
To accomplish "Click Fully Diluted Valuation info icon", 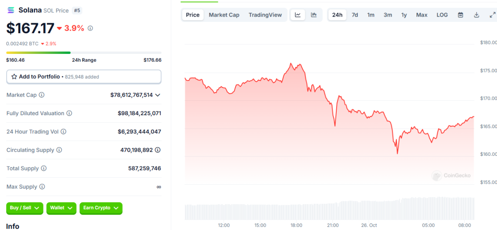I will 69,113.
